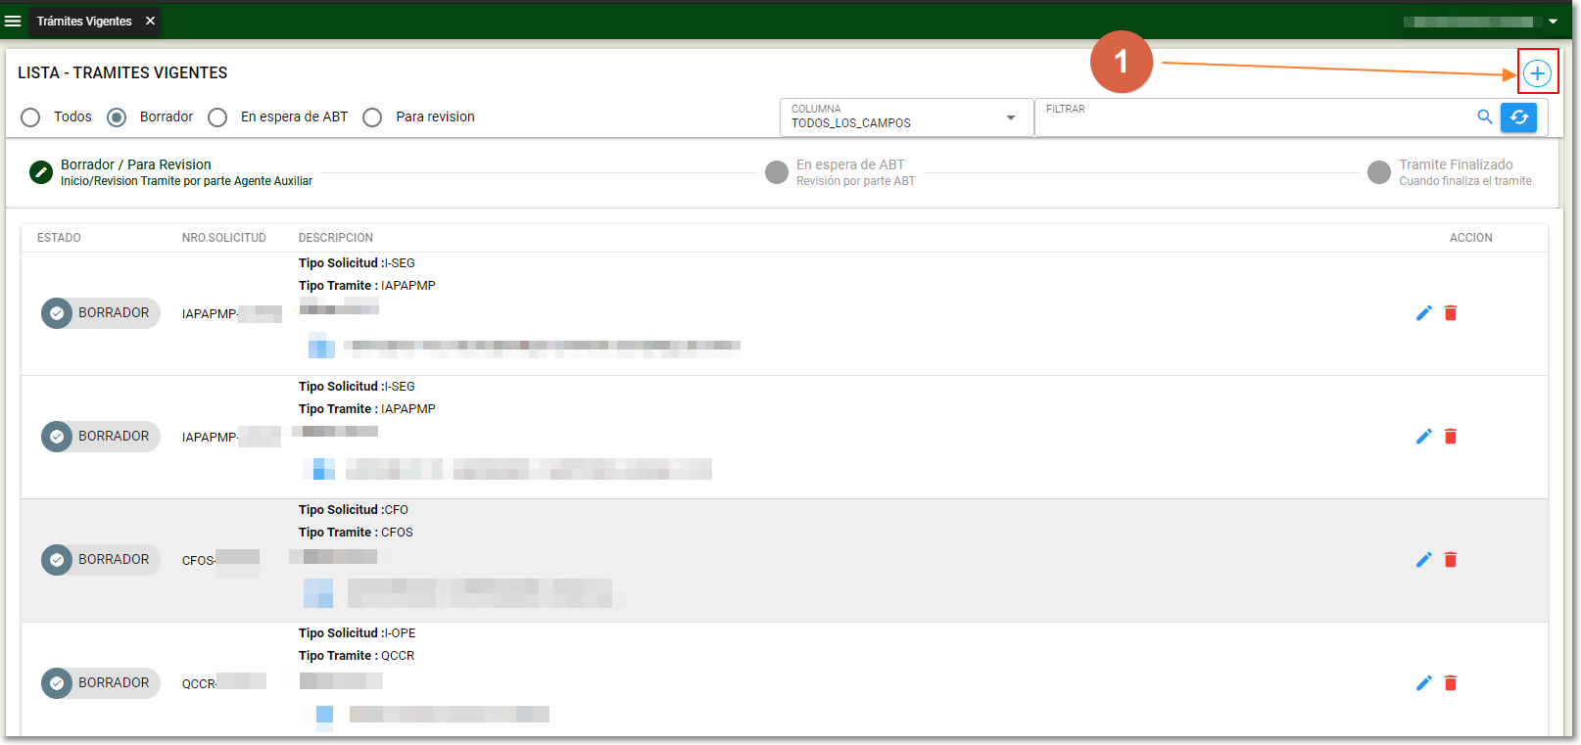Select the Todos radio button
1581x745 pixels.
tap(30, 117)
